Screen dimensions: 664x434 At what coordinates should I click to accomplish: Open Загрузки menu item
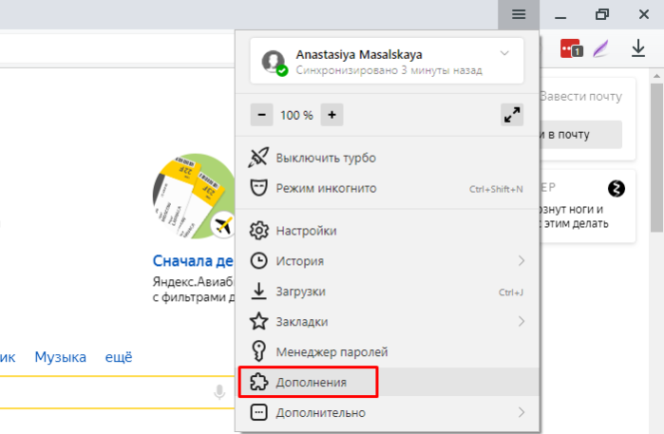coord(387,292)
